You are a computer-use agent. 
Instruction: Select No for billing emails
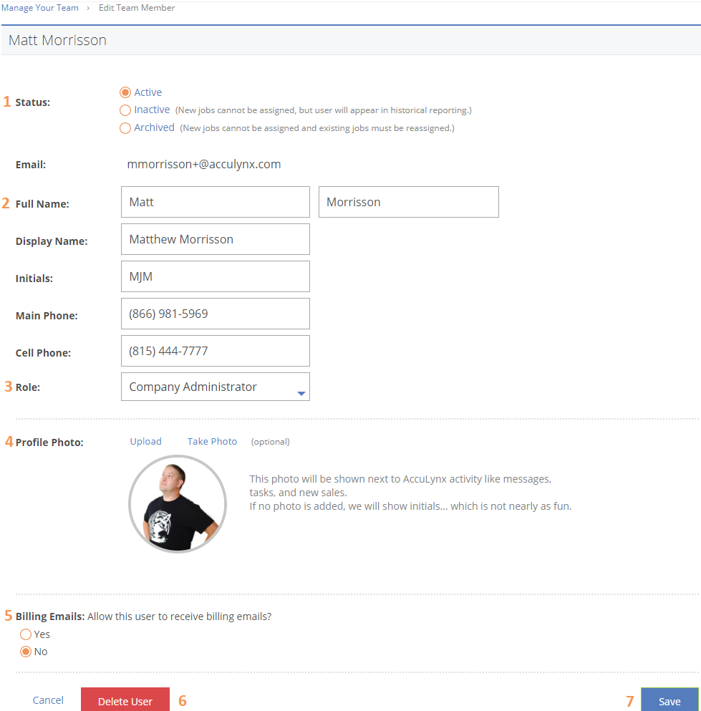pos(26,652)
